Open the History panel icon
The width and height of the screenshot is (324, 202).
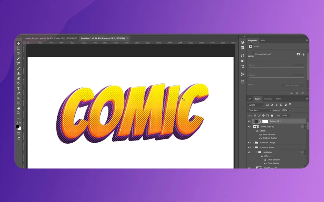(x=243, y=56)
